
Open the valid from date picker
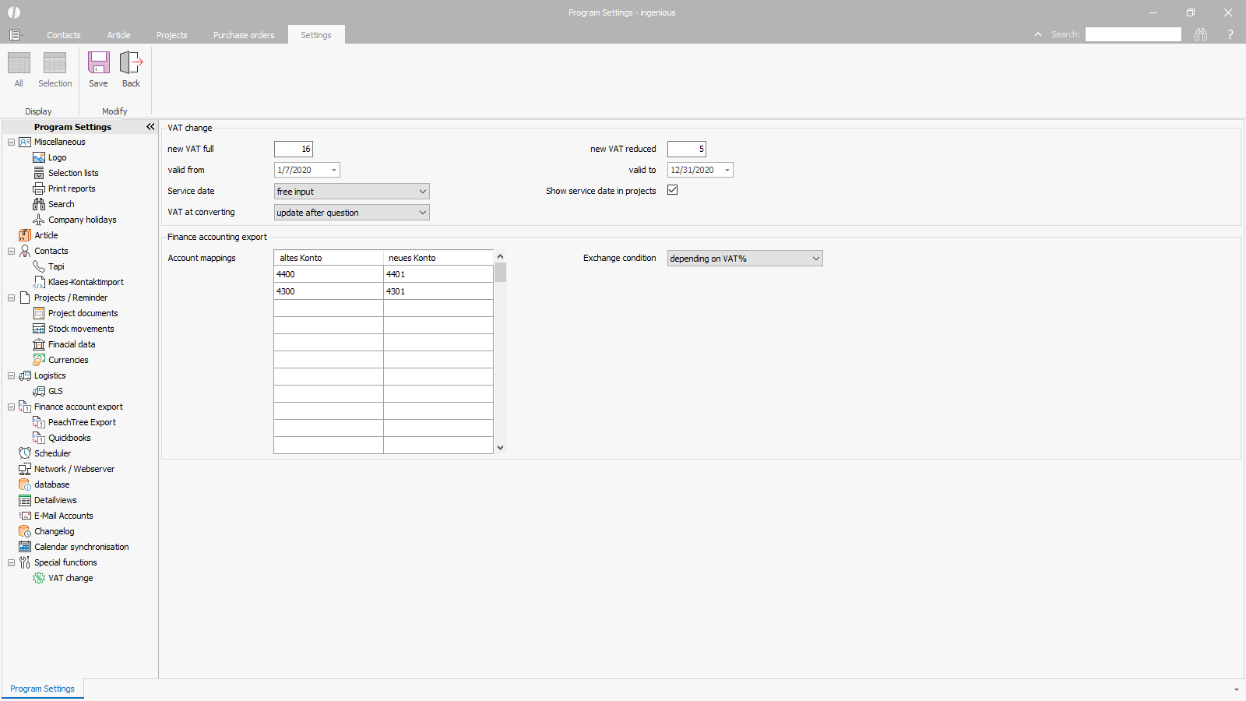pyautogui.click(x=334, y=171)
